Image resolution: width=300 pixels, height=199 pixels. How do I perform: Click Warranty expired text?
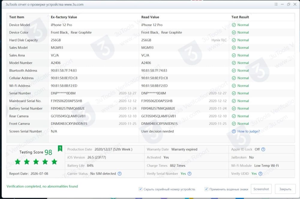[x=184, y=149]
